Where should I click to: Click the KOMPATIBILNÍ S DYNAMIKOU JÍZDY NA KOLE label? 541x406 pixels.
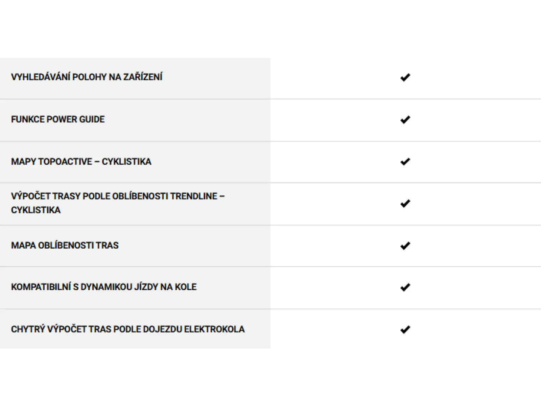(x=104, y=287)
